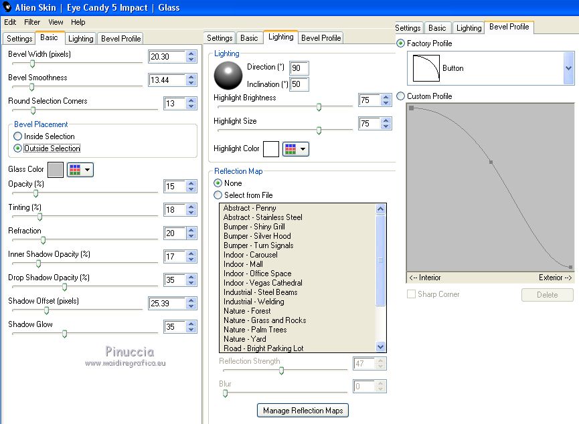Select 'Industrial - Welding' reflection map

(x=254, y=302)
